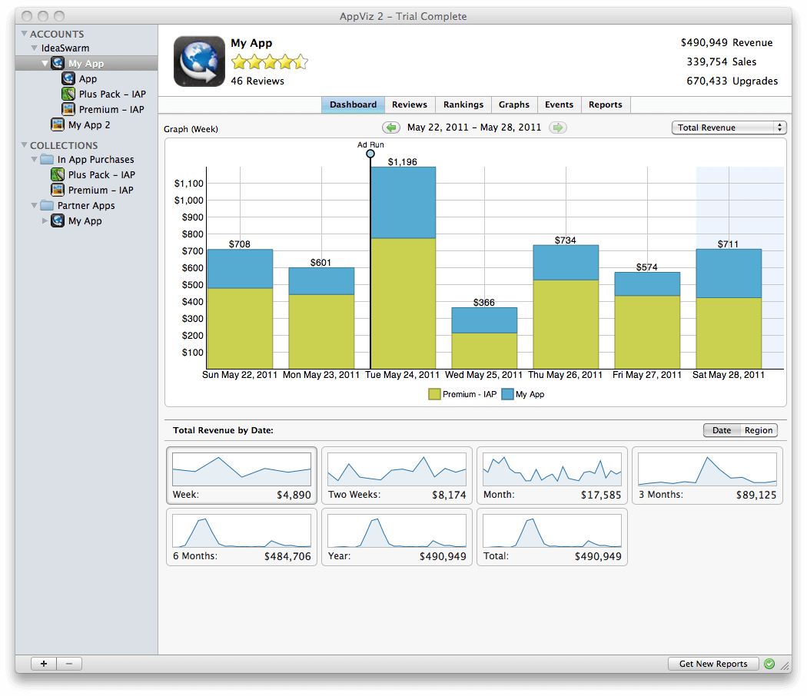This screenshot has width=807, height=696.
Task: Click the $490,949 Revenue text
Action: tap(726, 43)
